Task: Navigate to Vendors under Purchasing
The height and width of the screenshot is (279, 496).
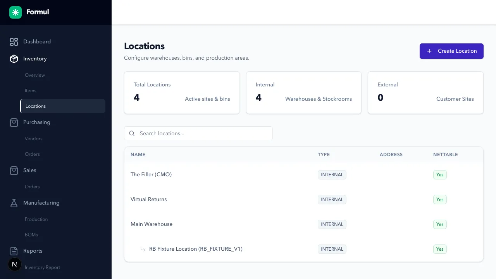Action: tap(33, 139)
